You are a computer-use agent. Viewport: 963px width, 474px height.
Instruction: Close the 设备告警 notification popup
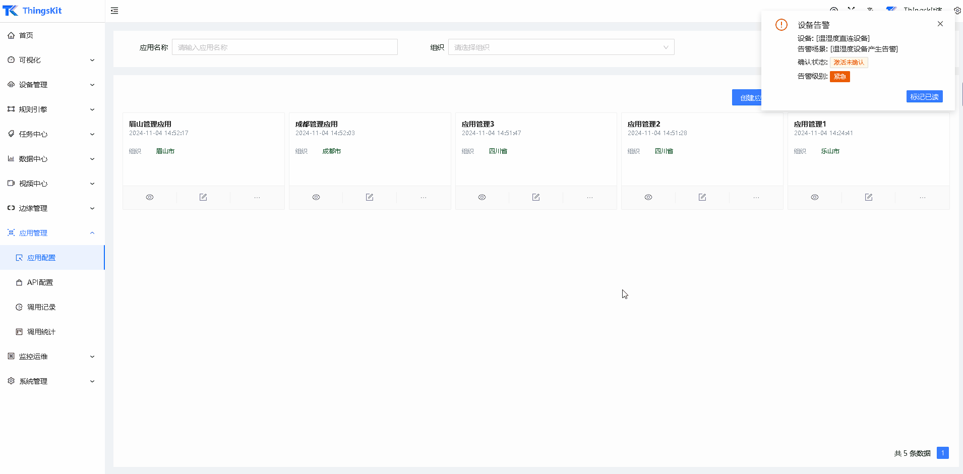tap(940, 24)
